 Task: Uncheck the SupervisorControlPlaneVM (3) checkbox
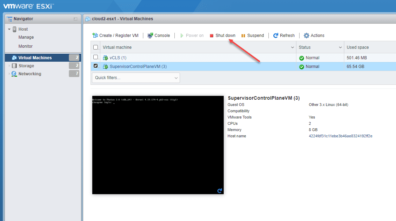point(96,66)
